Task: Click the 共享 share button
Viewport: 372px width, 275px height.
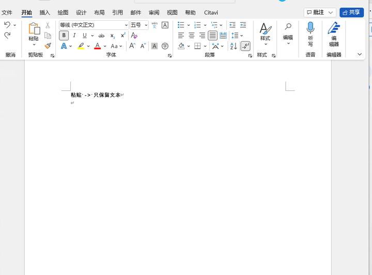Action: 351,12
